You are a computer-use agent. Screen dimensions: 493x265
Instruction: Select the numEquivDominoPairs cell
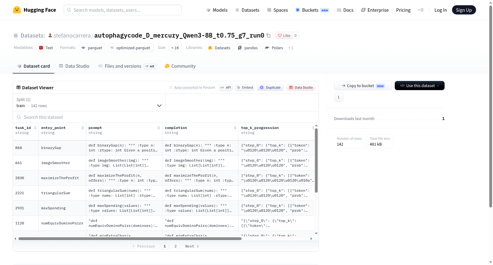tap(63, 223)
